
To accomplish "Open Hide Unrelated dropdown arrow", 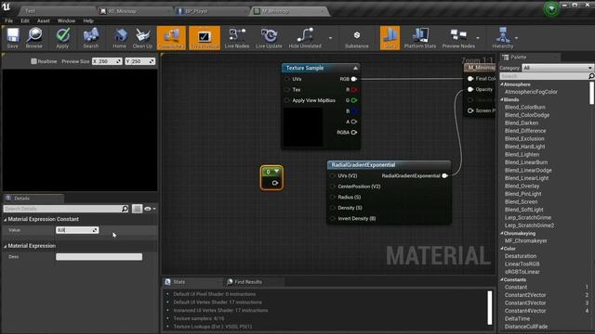I will (x=330, y=38).
